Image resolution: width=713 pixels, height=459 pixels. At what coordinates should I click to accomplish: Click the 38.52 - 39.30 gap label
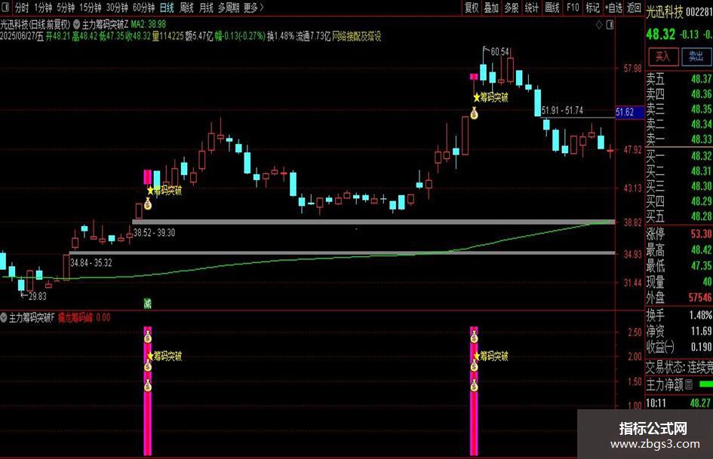click(x=154, y=233)
